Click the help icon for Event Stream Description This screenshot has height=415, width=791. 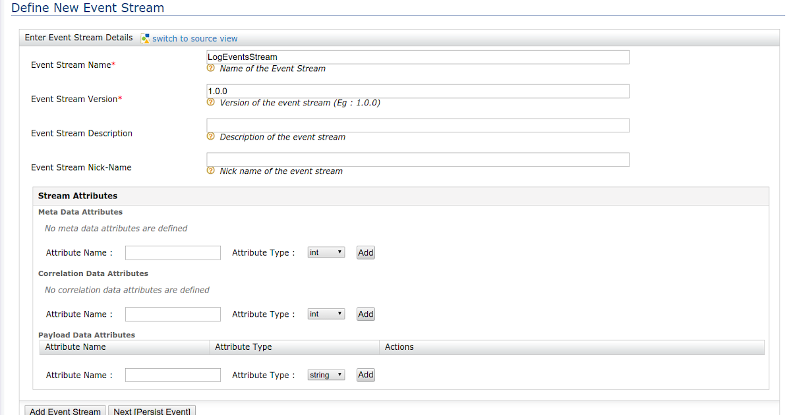[x=210, y=136]
